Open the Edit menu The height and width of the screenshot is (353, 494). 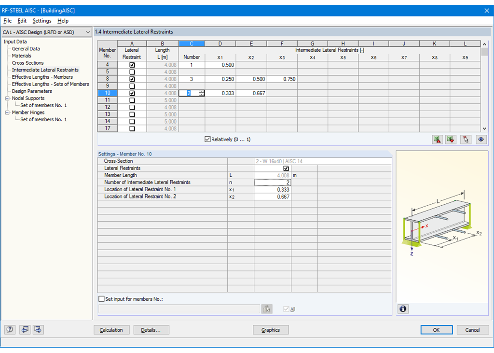coord(22,21)
